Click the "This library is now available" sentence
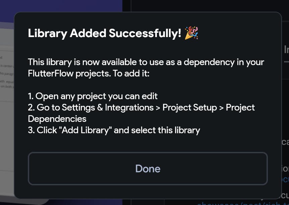Viewport: 289px width, 205px height. click(x=82, y=62)
